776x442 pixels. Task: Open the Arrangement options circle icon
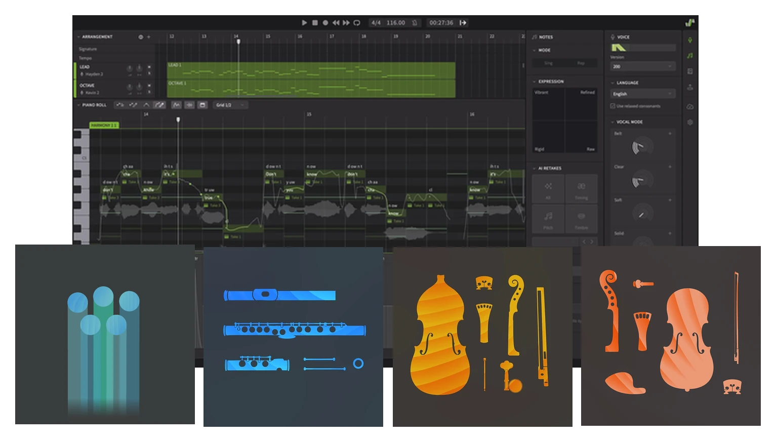click(x=141, y=37)
